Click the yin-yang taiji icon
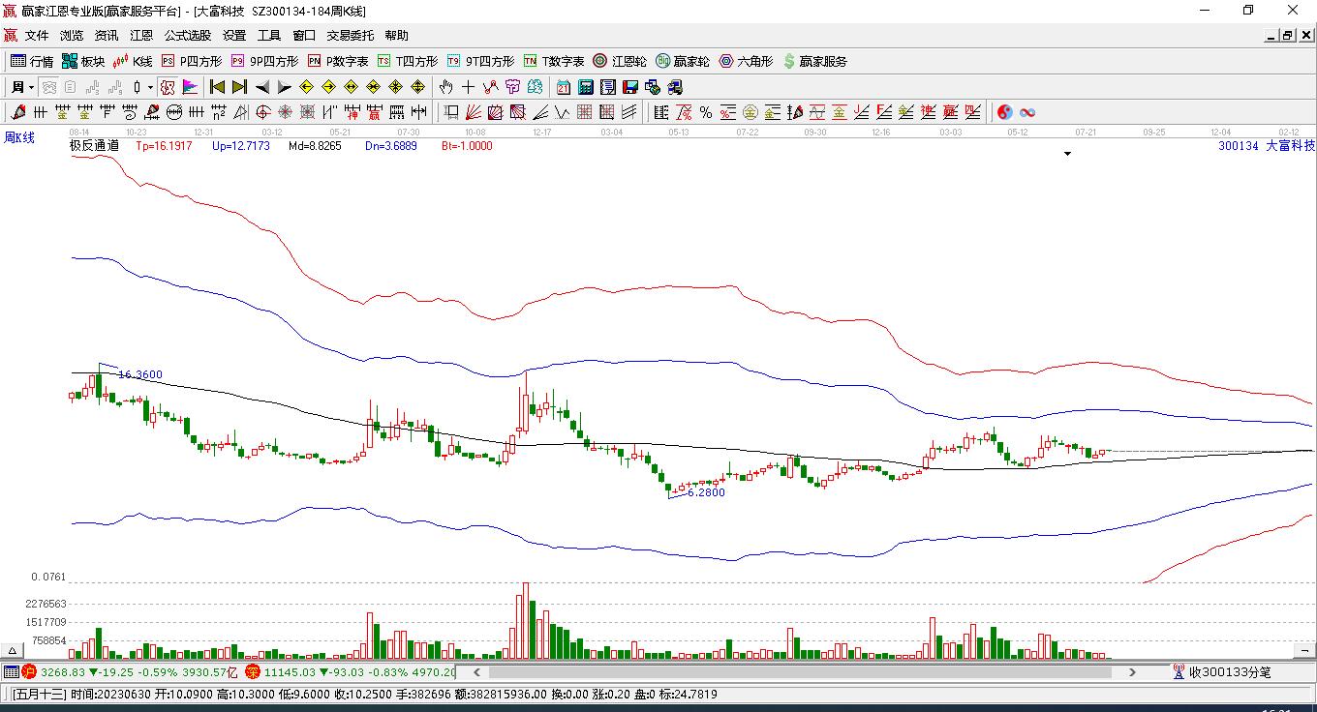1317x712 pixels. (1004, 112)
